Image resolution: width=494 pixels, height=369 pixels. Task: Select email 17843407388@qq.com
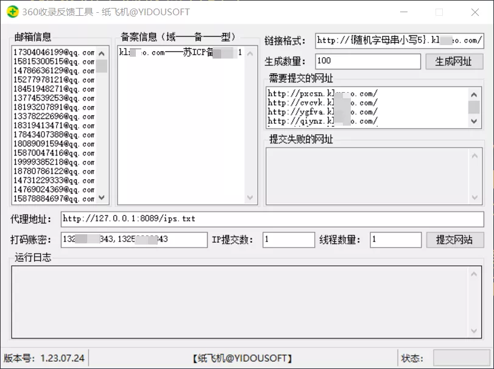pos(54,135)
